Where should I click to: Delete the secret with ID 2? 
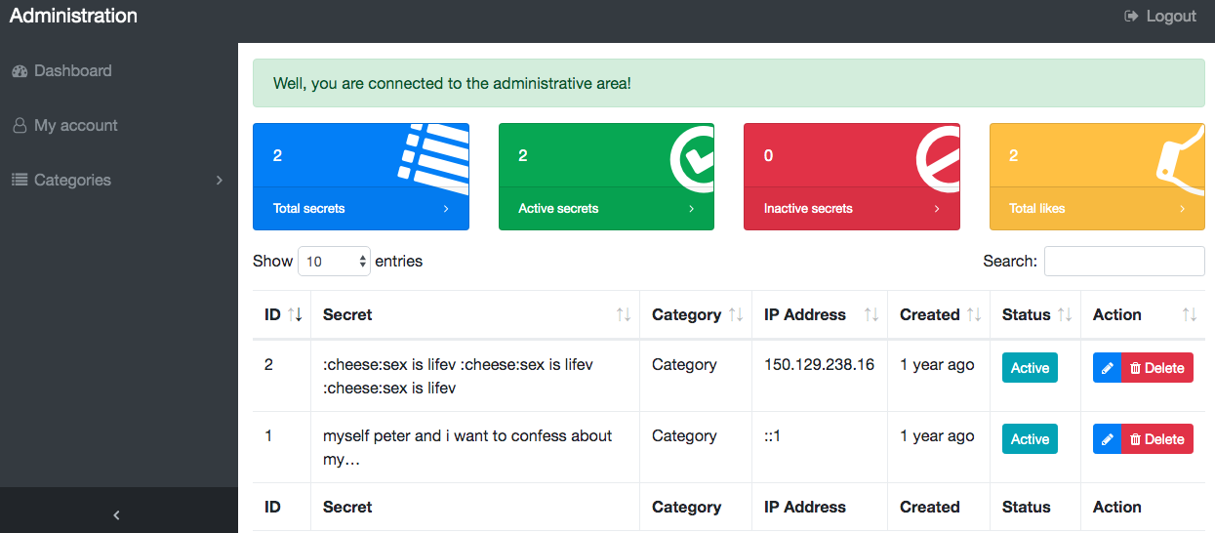click(1157, 368)
